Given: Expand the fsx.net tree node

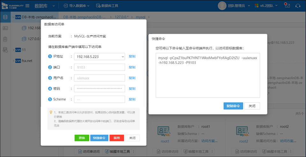Looking at the screenshot, I should tap(13, 61).
